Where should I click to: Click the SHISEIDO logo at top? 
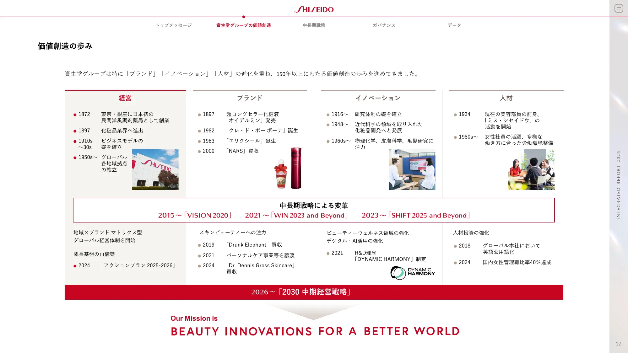tap(314, 9)
